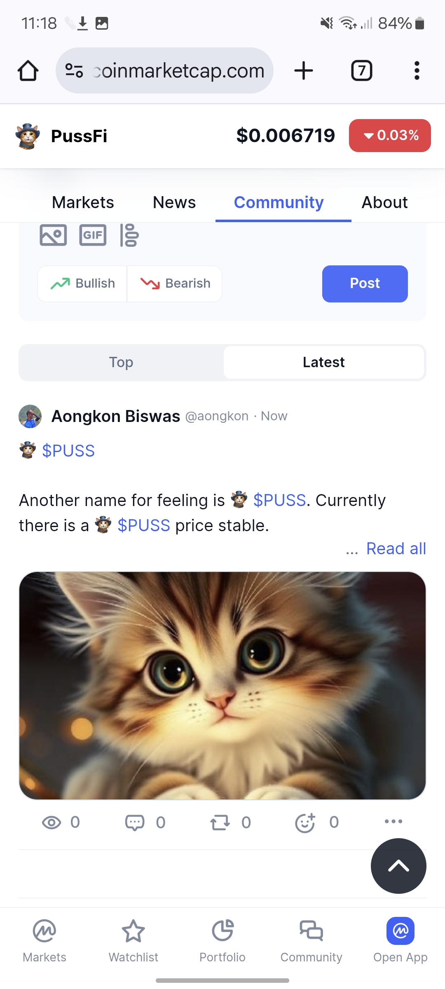Viewport: 445px width, 989px height.
Task: Go to the browser home page
Action: click(28, 70)
